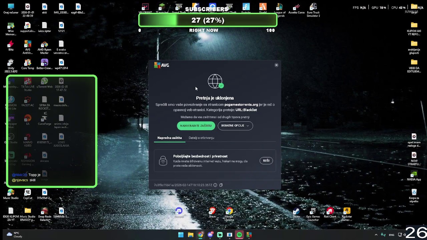Click the Reši button for encryption
The image size is (427, 240).
click(x=266, y=161)
